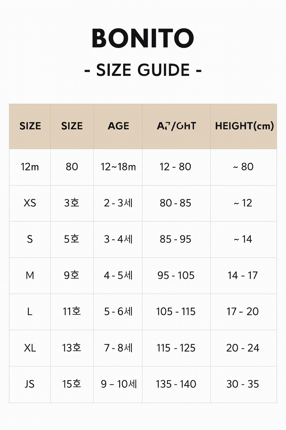Click the 95 - 105 cell
The width and height of the screenshot is (286, 430).
(176, 275)
